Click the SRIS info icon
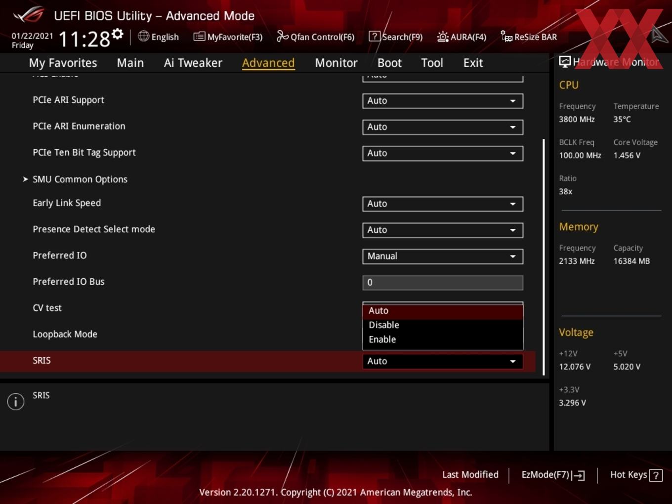The width and height of the screenshot is (672, 504). 16,401
